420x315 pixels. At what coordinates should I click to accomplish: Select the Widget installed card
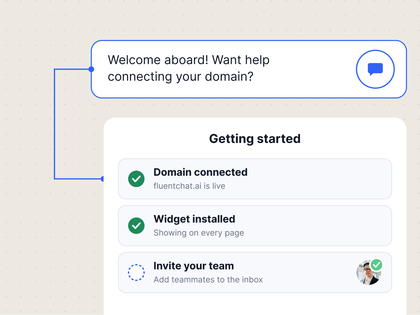tap(255, 225)
